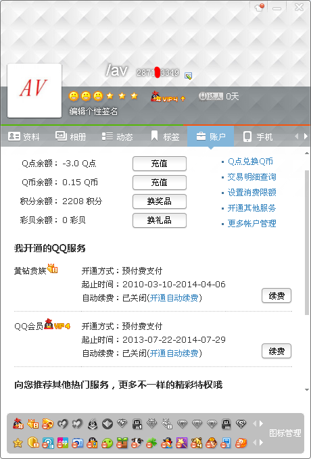The image size is (311, 459).
Task: Open the skin changer shirt icon
Action: coord(259,7)
